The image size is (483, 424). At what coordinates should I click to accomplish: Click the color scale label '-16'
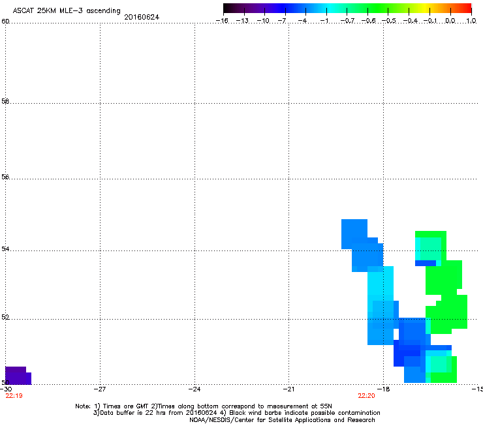[x=222, y=21]
